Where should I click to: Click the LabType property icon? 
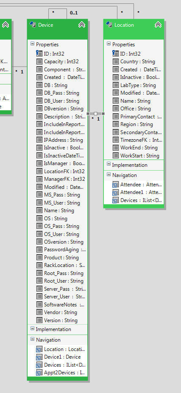[x=115, y=85]
